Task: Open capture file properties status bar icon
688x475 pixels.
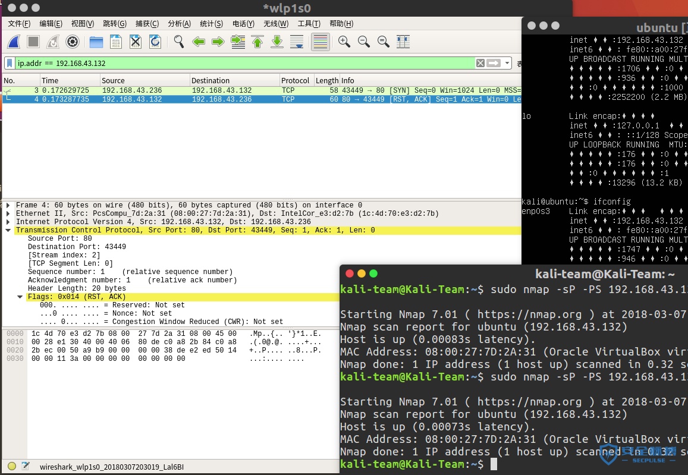Action: click(26, 467)
